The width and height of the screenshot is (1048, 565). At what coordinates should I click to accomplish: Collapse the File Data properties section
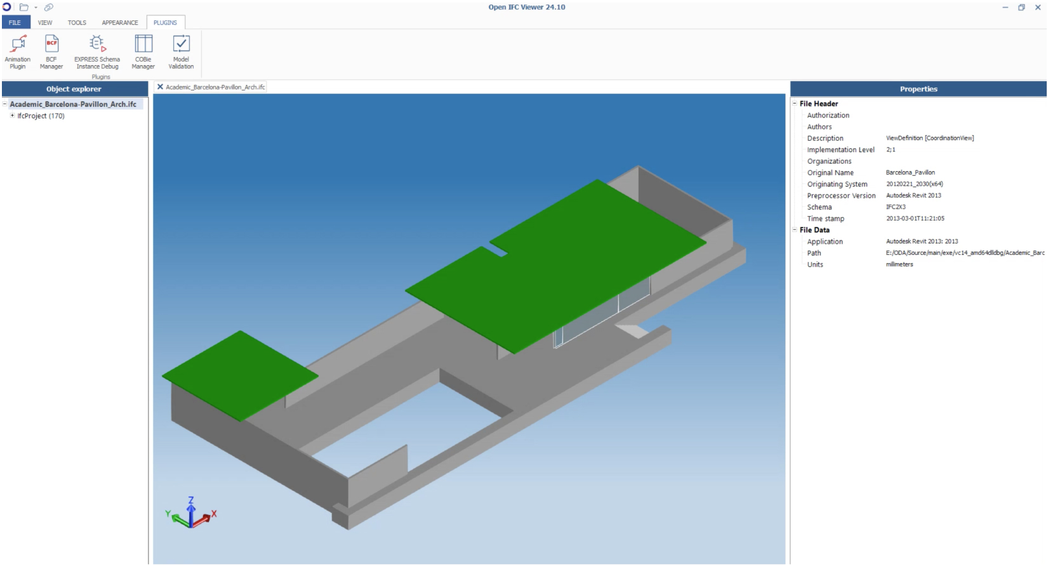click(794, 230)
